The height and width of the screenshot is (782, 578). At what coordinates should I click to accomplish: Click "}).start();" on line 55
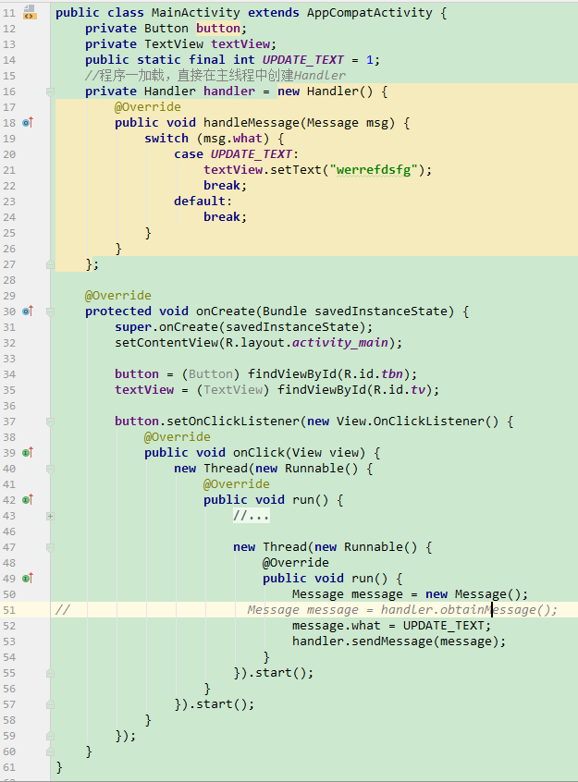(x=274, y=672)
